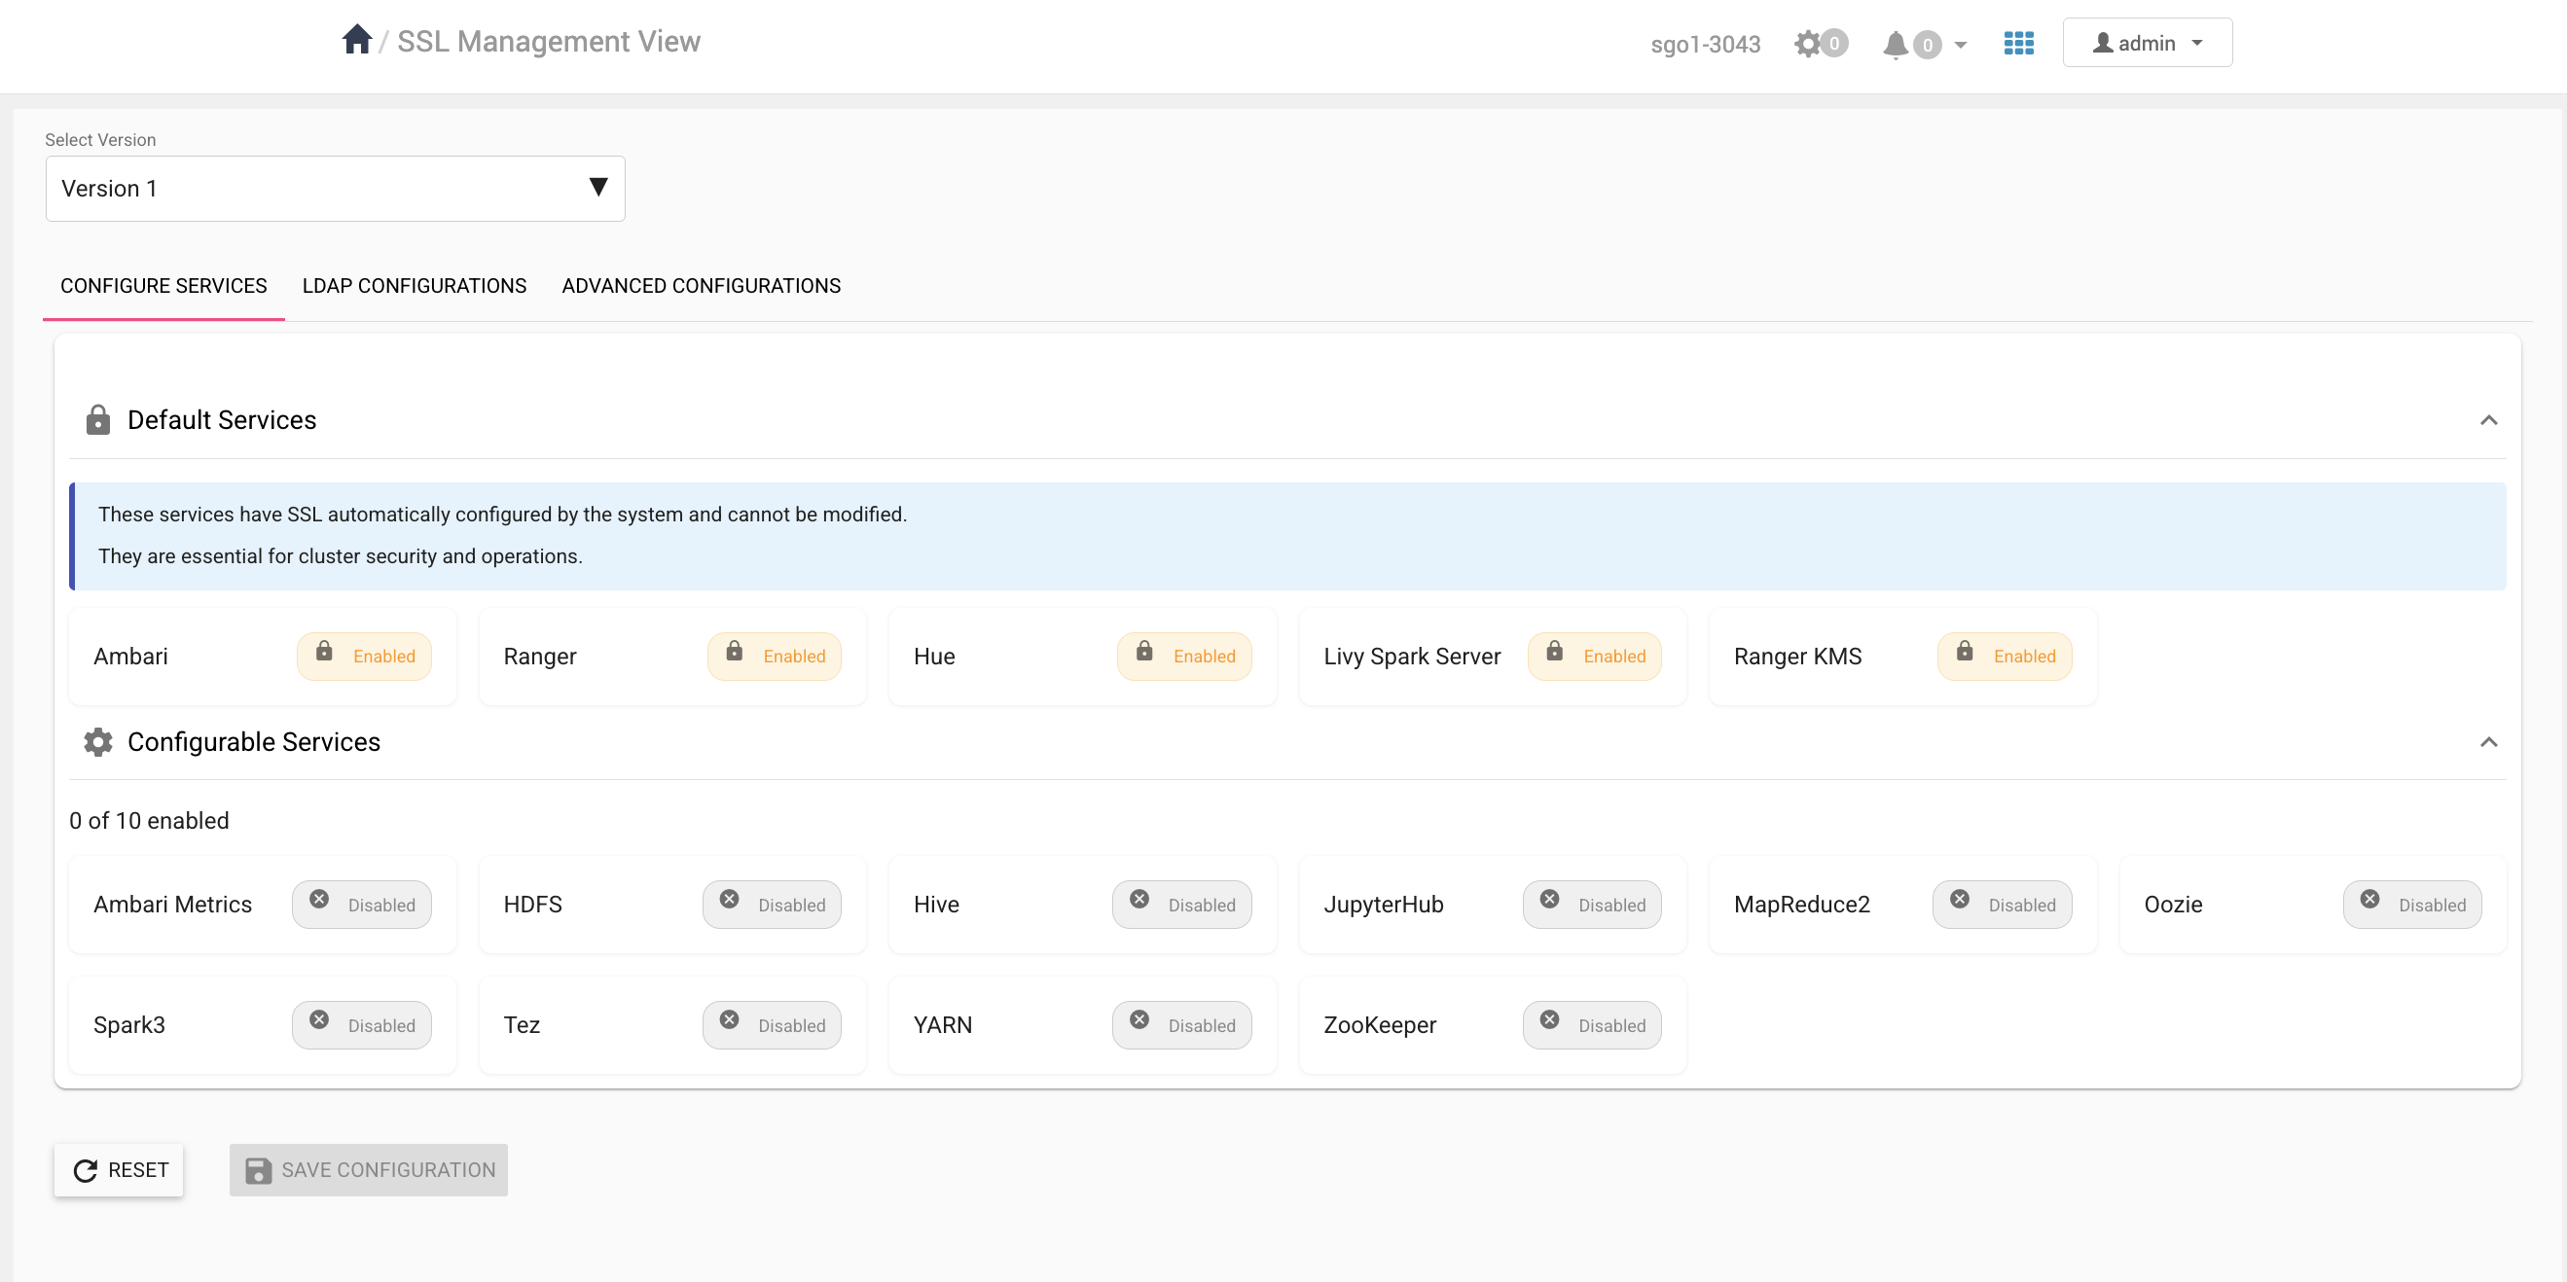Click the Livy Spark Server name
The image size is (2567, 1282).
coord(1411,657)
